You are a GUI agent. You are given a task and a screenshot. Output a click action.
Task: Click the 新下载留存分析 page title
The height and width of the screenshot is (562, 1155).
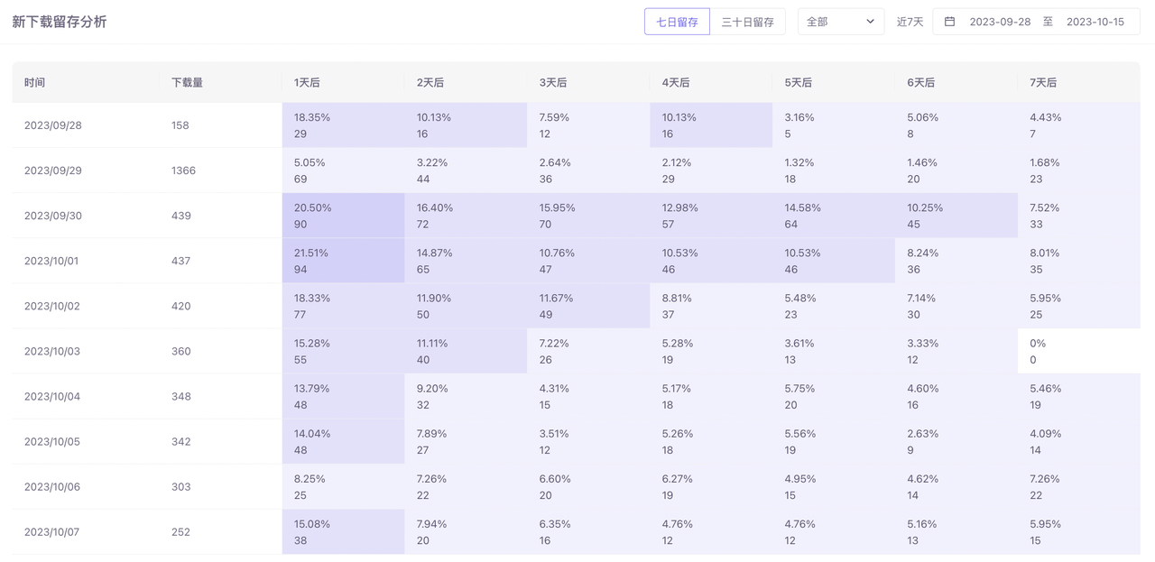(60, 22)
